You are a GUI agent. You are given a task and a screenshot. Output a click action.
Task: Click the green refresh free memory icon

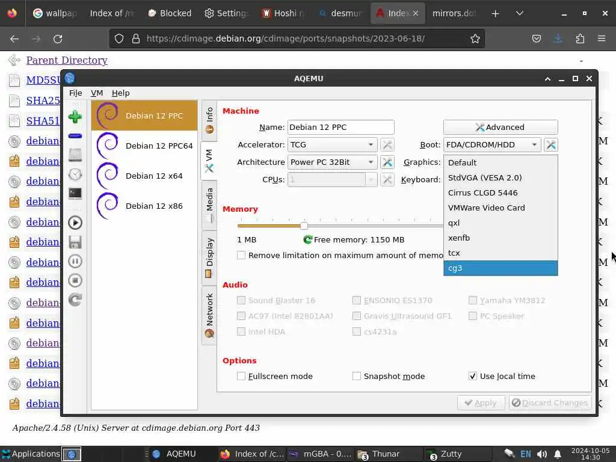307,239
